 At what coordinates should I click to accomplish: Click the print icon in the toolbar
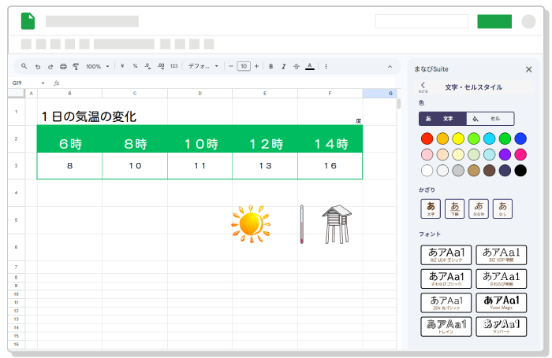coord(63,66)
